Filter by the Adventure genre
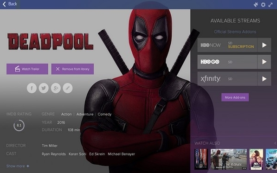Viewport: 277px width, 173px height. (85, 114)
